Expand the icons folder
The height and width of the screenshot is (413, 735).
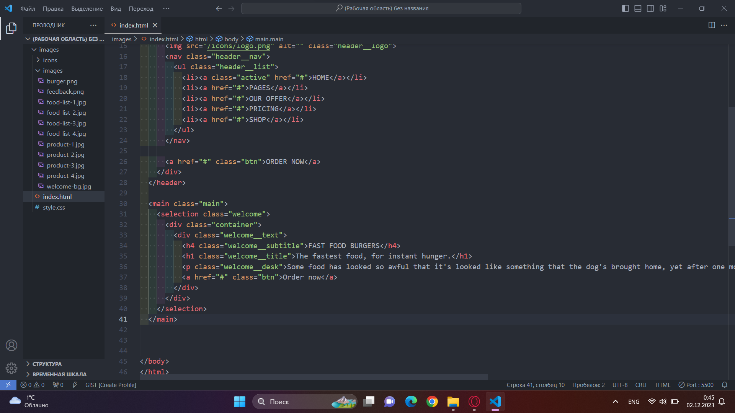(38, 60)
